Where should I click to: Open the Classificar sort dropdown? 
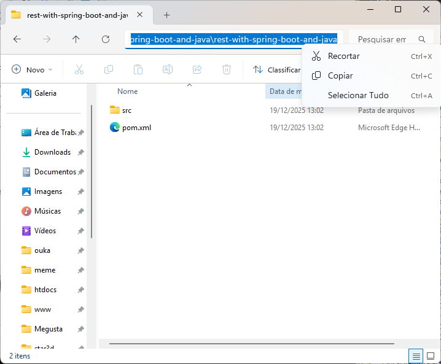tap(276, 69)
